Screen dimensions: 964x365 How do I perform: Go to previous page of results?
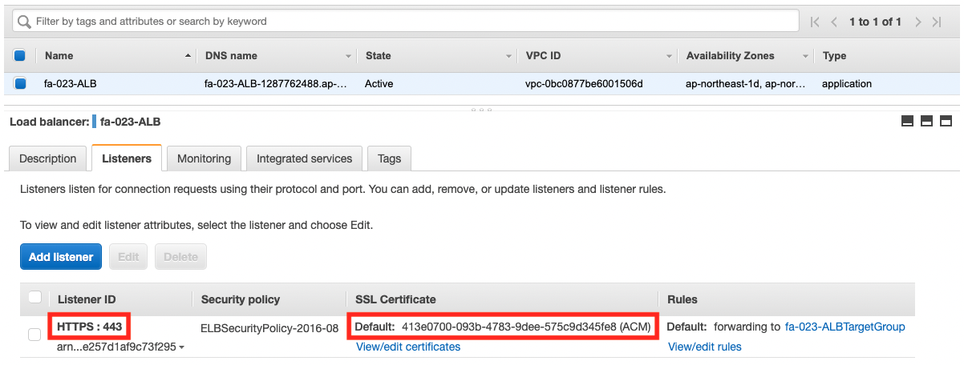pos(835,22)
